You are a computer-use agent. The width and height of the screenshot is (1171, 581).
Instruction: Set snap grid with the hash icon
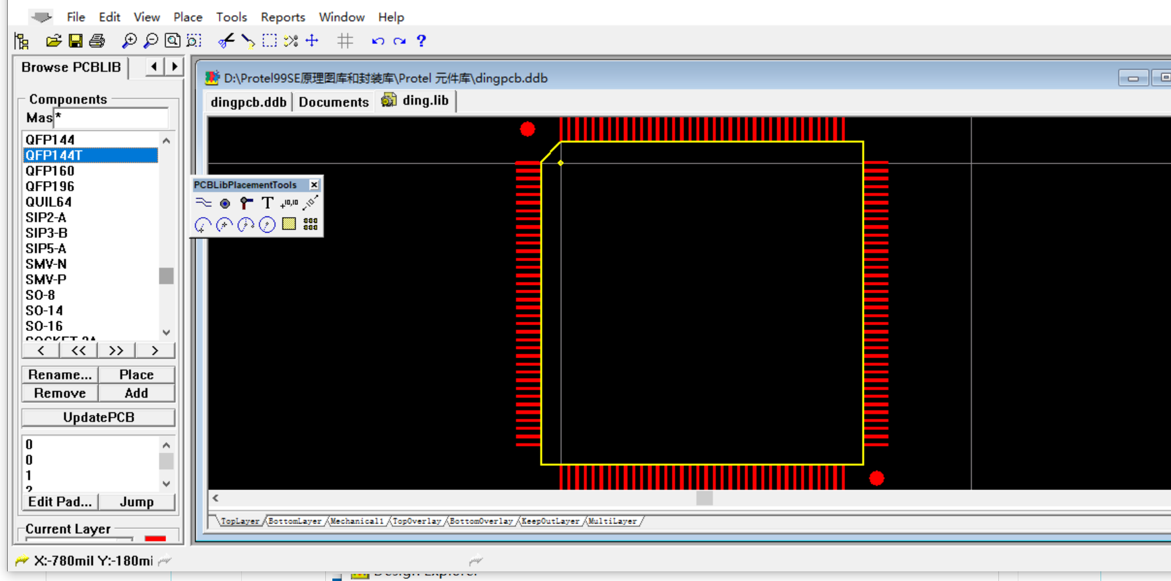point(345,41)
